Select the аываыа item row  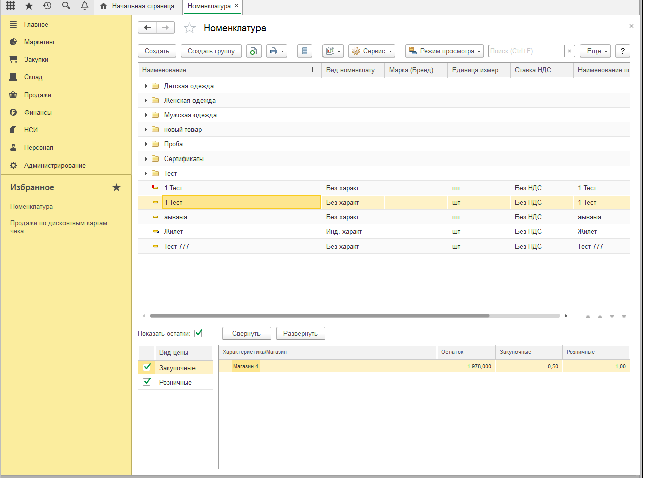383,217
